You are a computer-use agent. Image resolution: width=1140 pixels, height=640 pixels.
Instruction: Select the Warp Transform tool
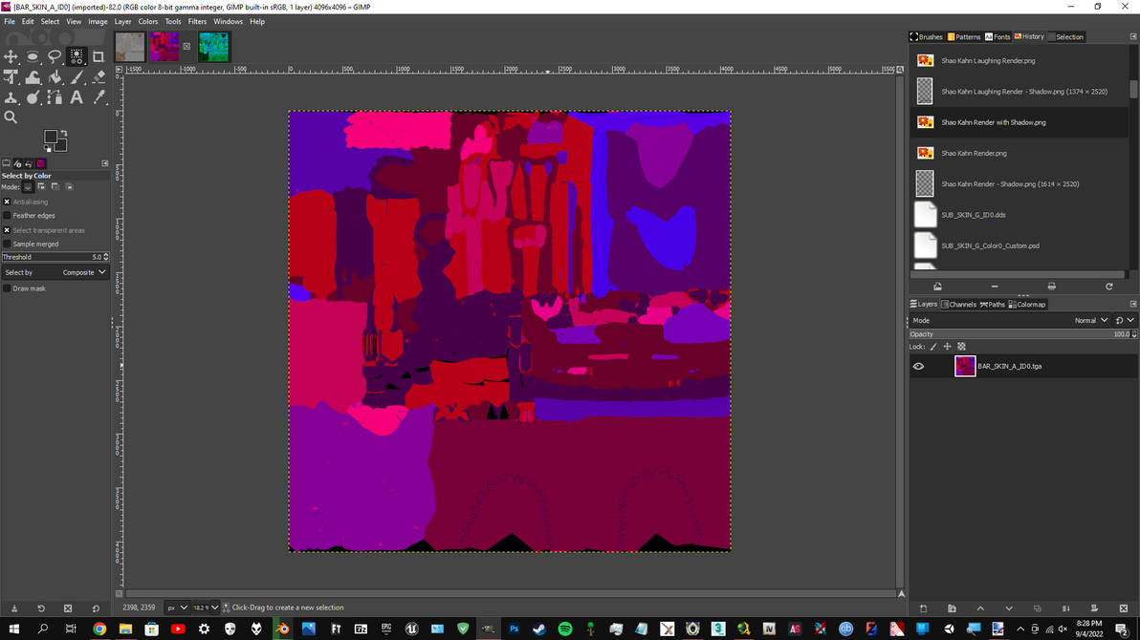click(33, 77)
